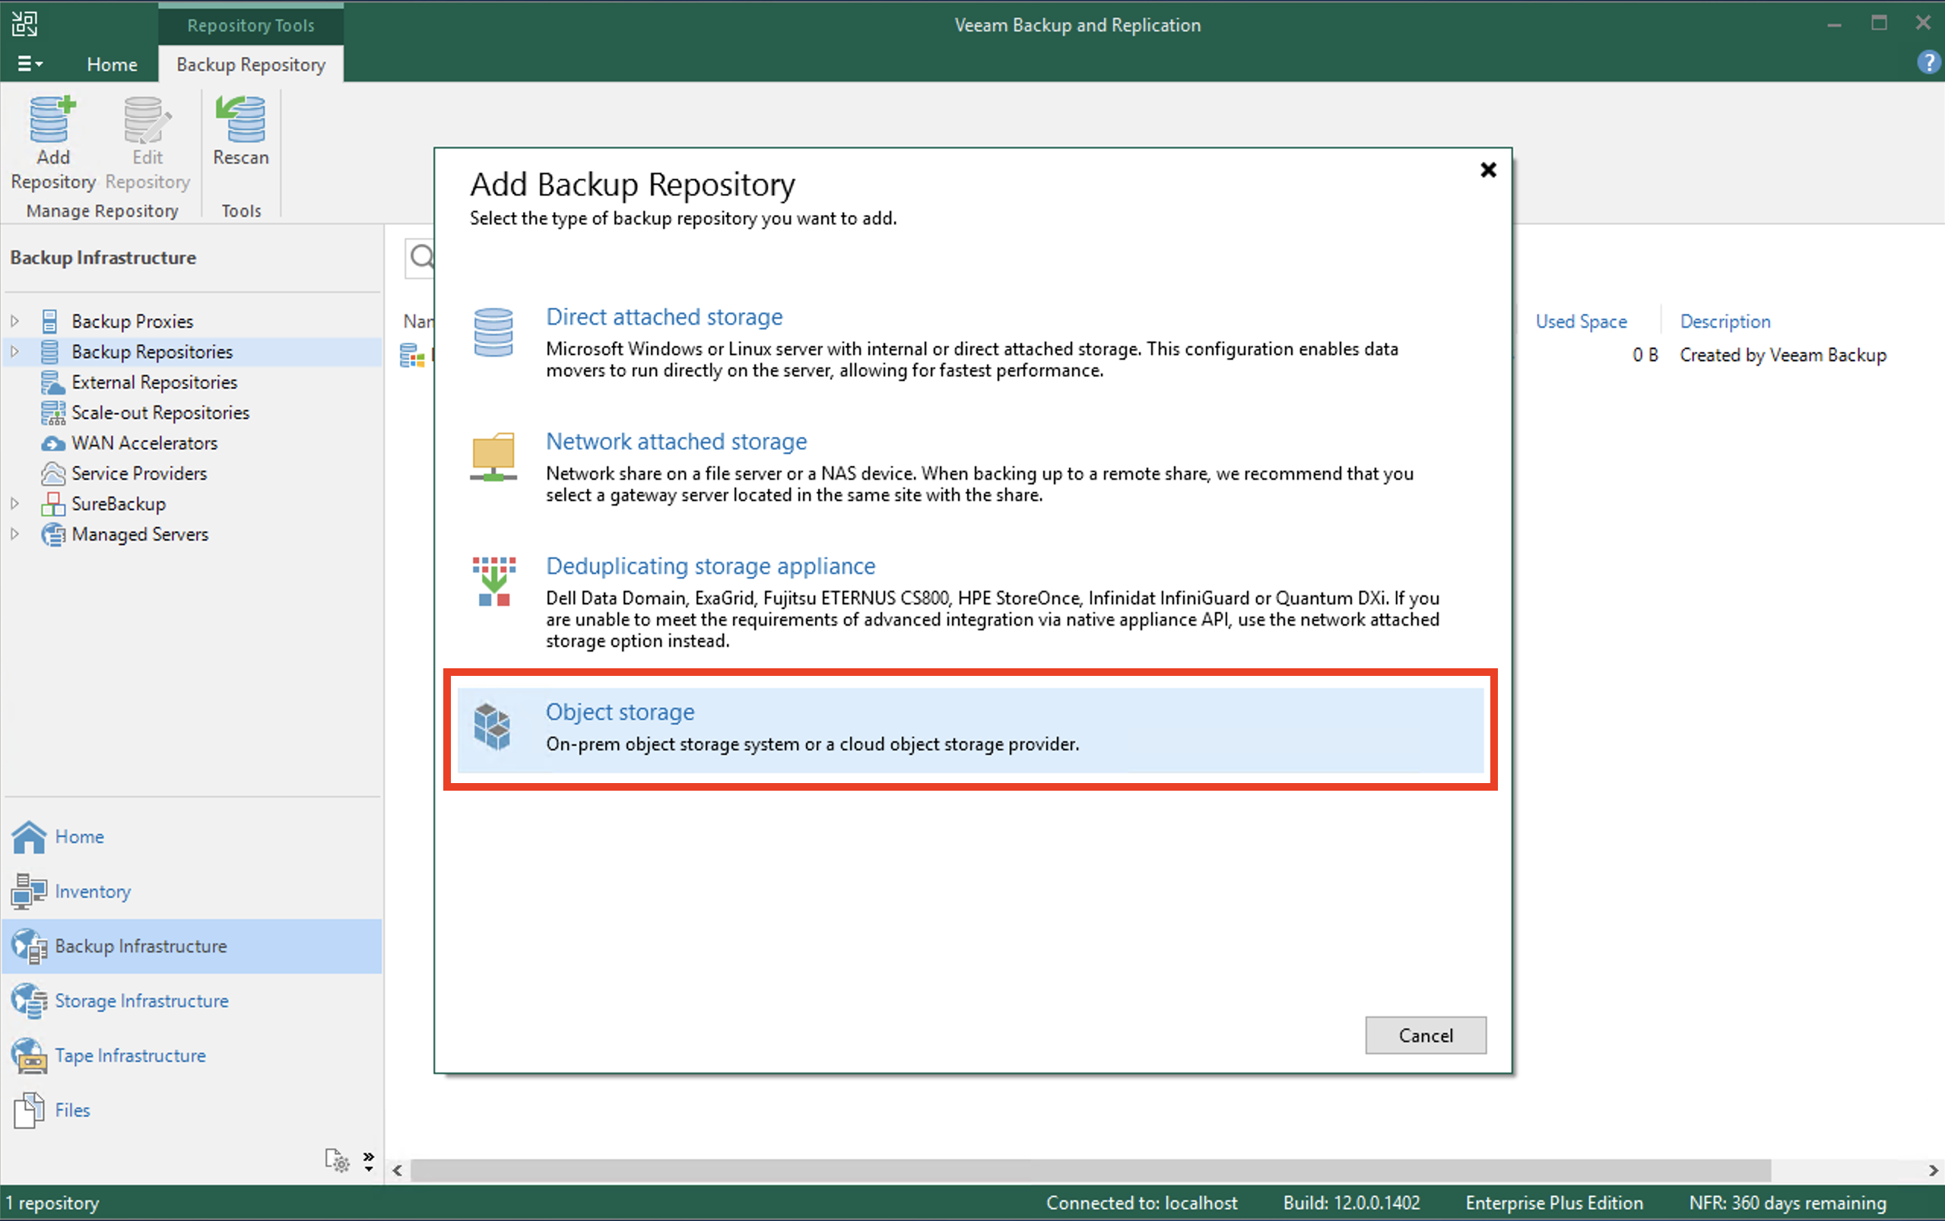Screen dimensions: 1945x1221
Task: Select Backup Repositories in the tree
Action: click(x=152, y=351)
